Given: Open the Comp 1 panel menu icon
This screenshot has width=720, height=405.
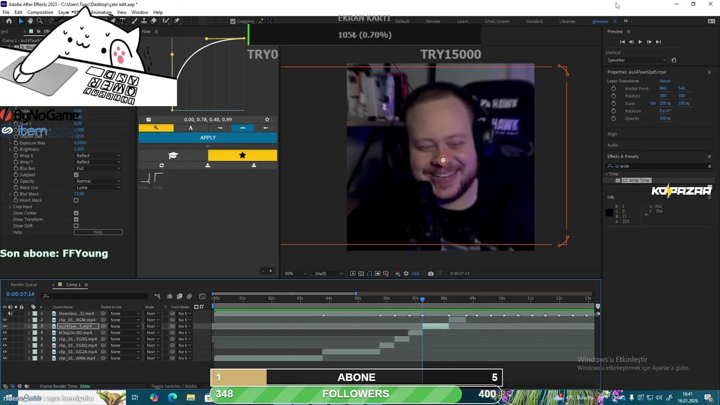Looking at the screenshot, I should pos(85,285).
